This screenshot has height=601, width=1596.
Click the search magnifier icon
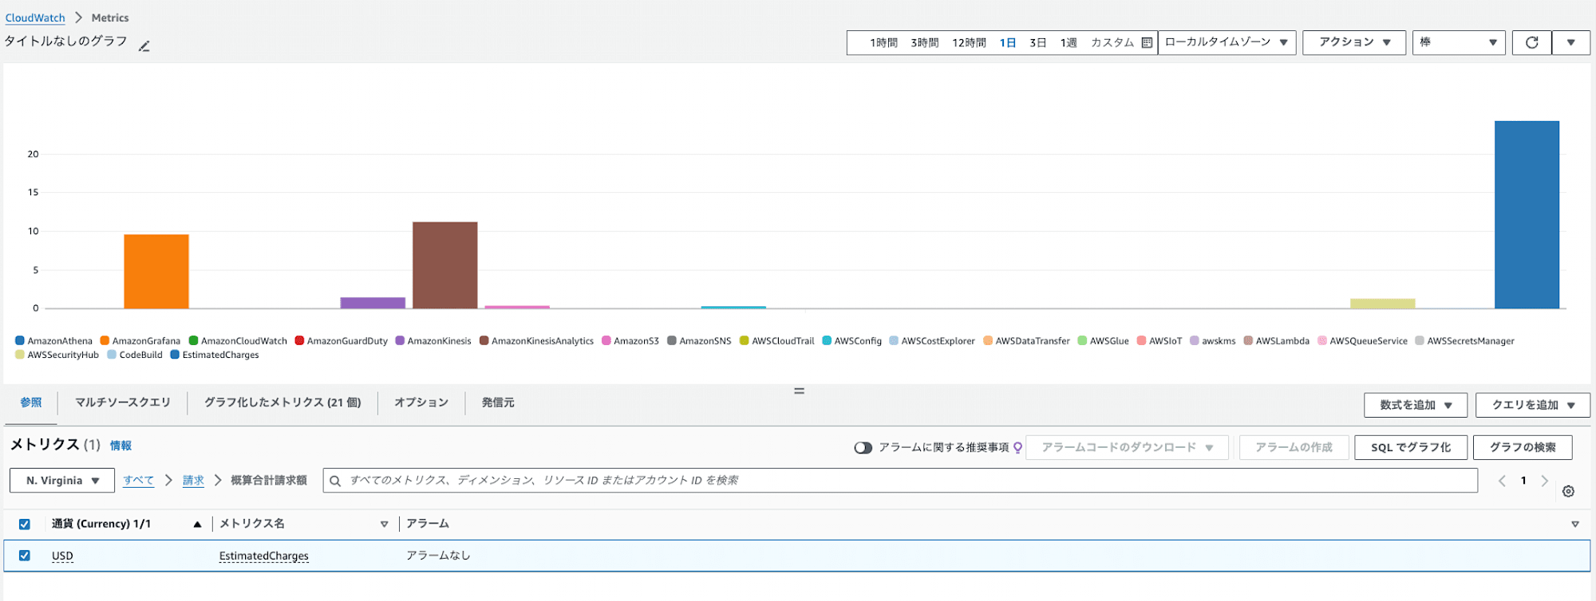point(335,481)
